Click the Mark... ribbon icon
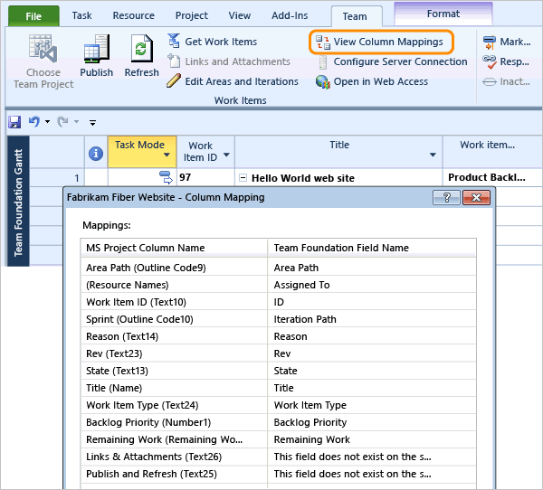The width and height of the screenshot is (543, 490). pos(490,42)
